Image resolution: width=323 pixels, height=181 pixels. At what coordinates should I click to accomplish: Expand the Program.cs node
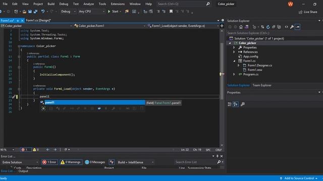pyautogui.click(x=234, y=74)
